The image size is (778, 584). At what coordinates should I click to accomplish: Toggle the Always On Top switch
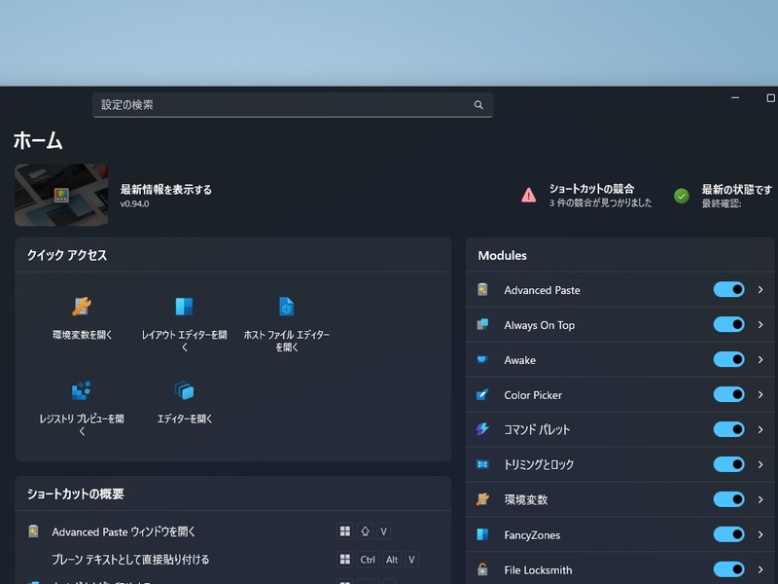click(728, 324)
